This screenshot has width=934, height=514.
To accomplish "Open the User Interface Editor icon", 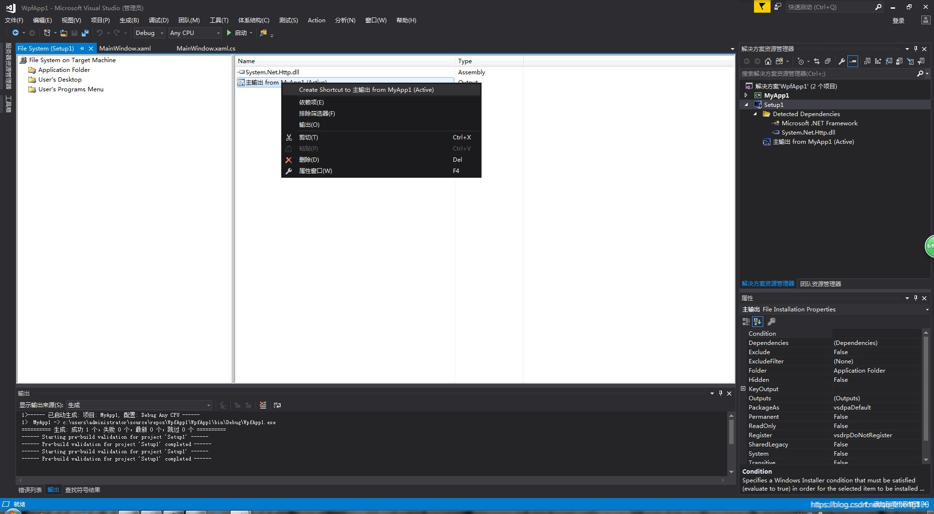I will [x=899, y=61].
